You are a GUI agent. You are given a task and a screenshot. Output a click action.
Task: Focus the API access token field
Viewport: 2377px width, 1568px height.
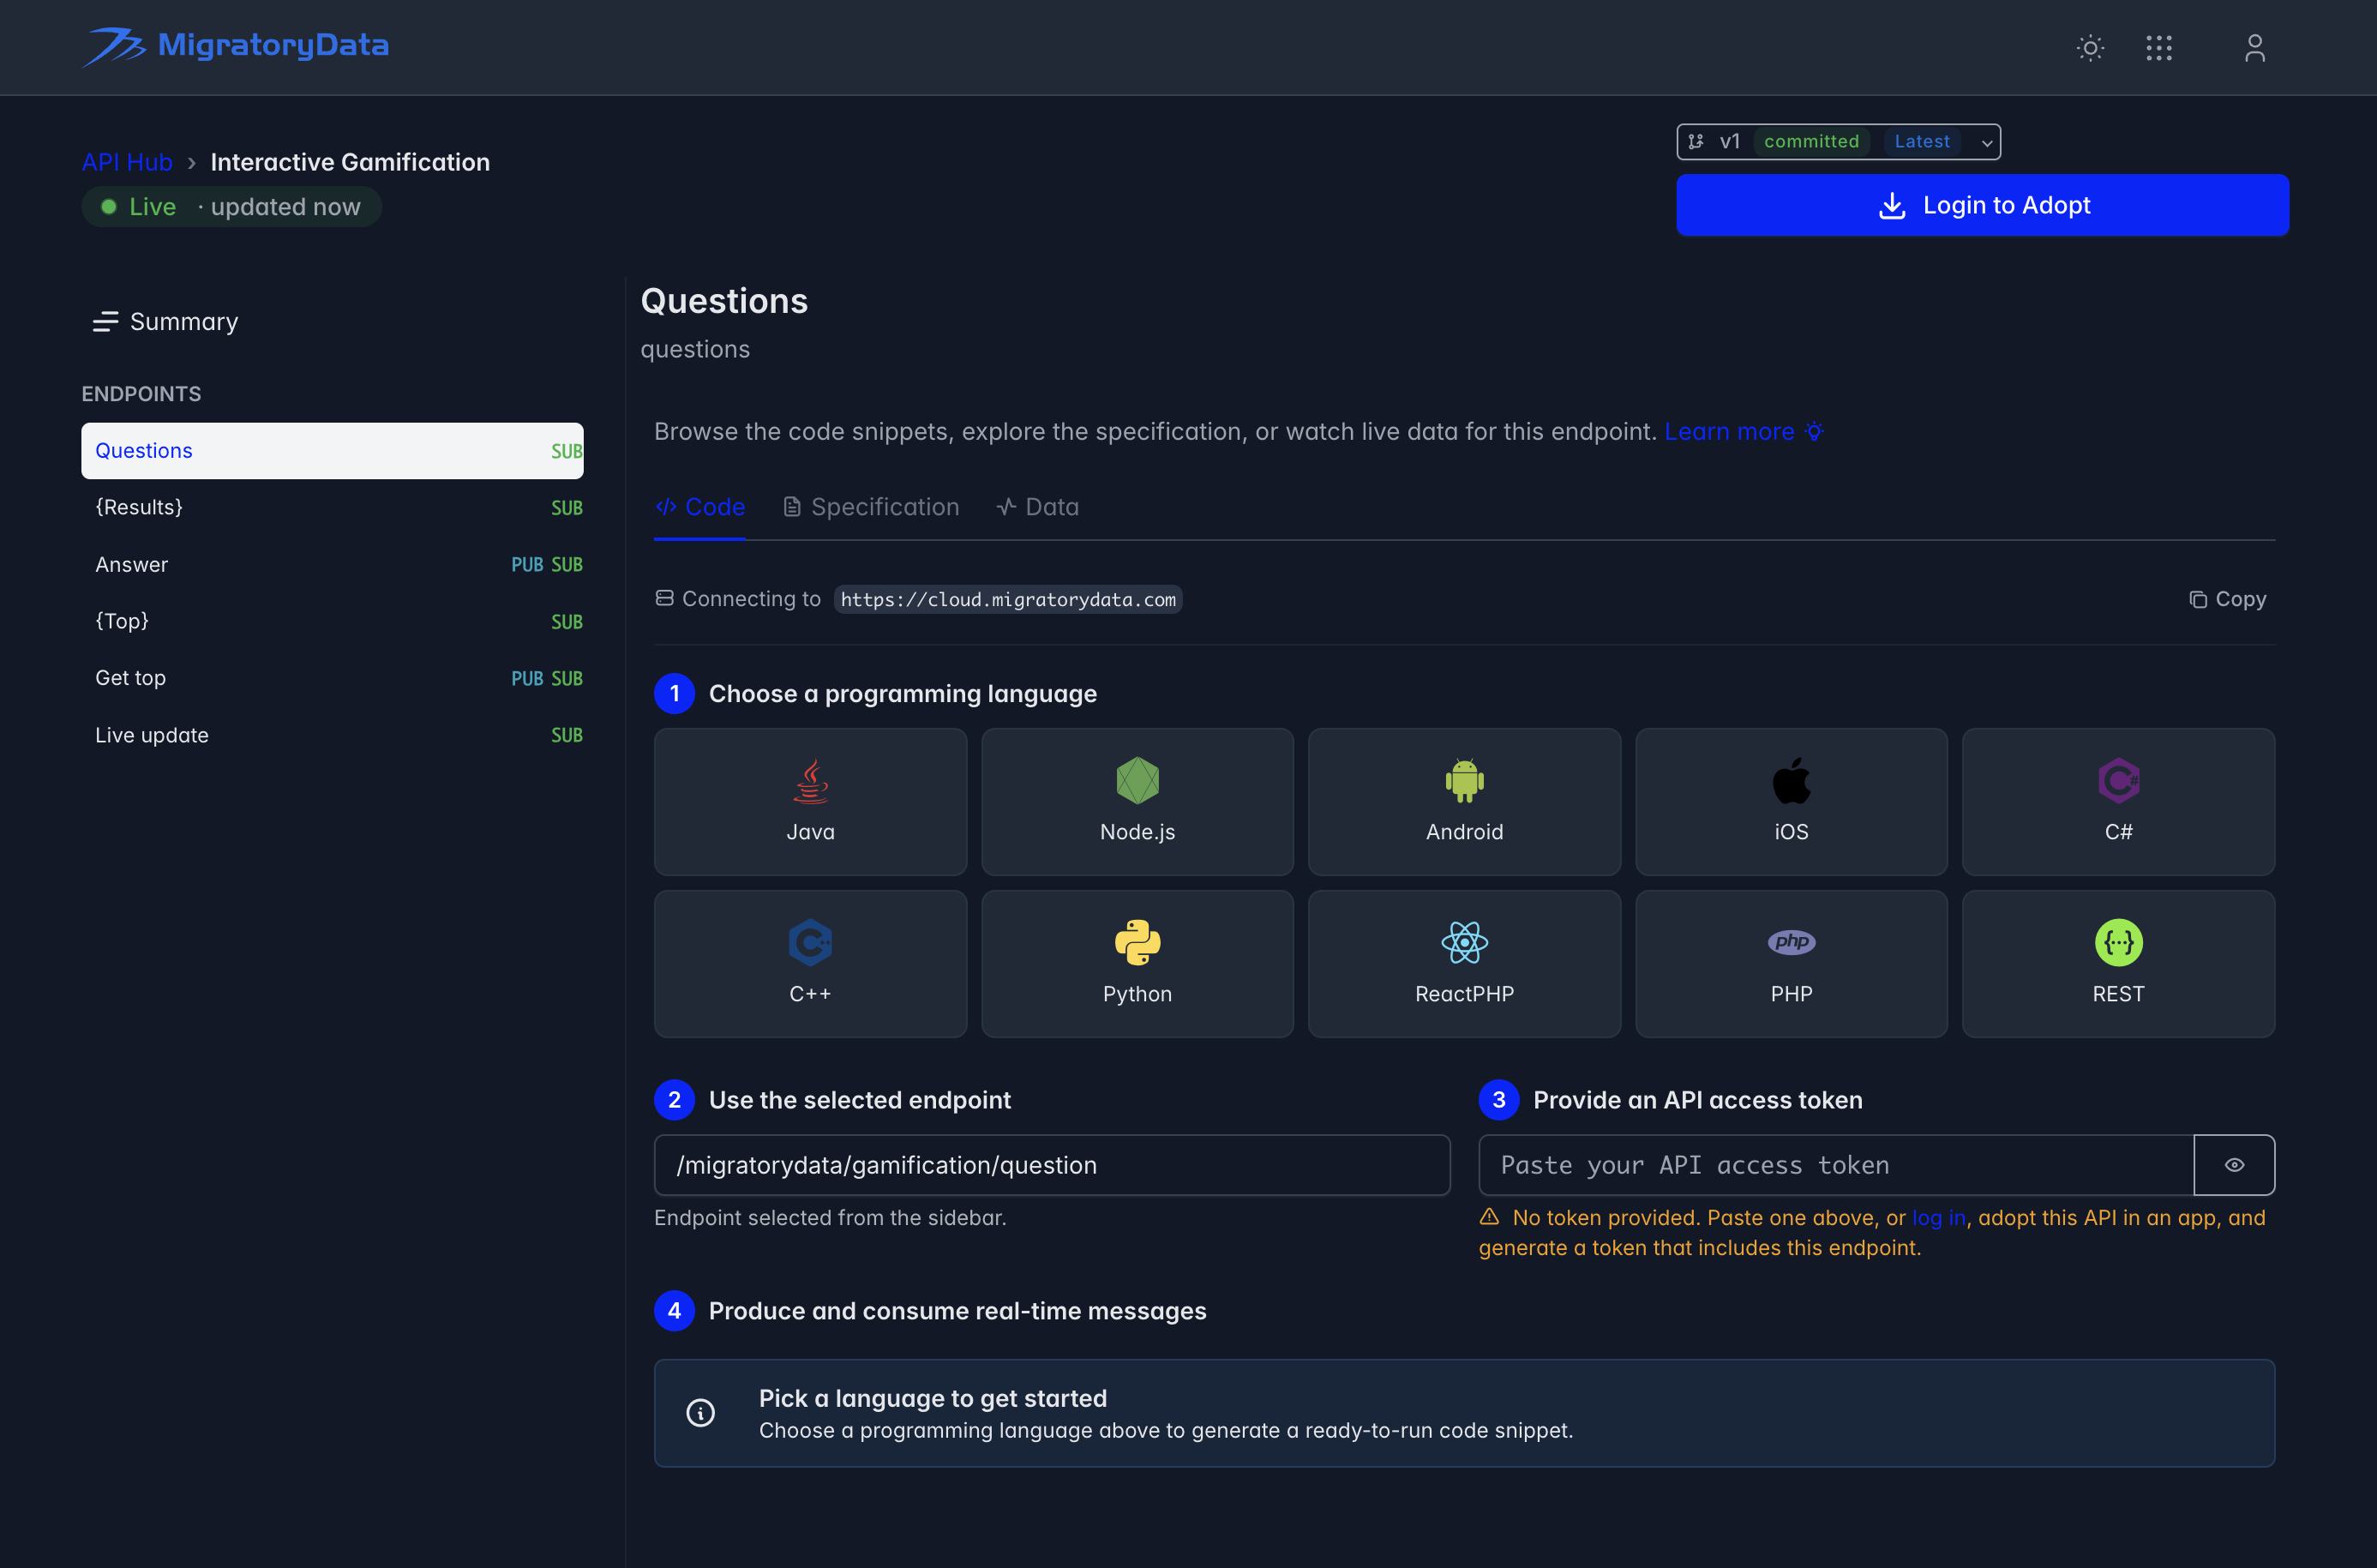[x=1835, y=1165]
